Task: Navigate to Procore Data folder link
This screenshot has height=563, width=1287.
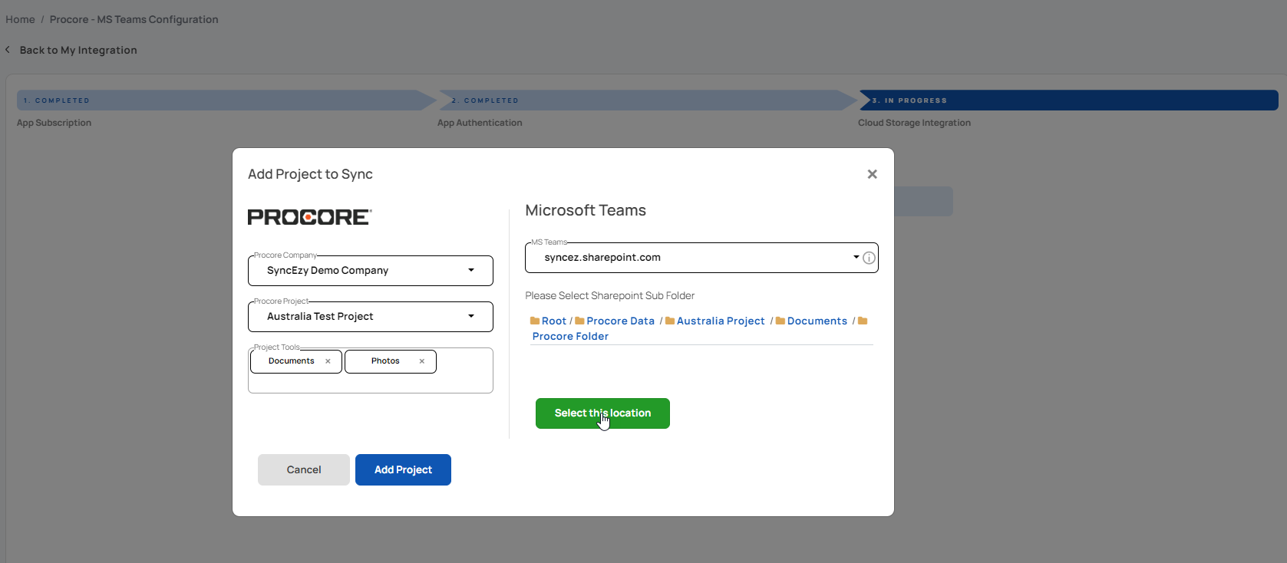Action: (620, 321)
